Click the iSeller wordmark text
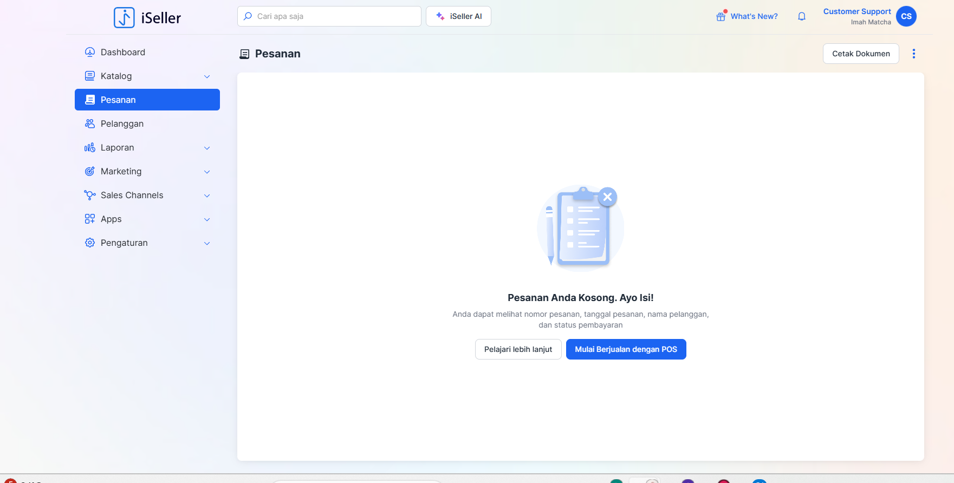The width and height of the screenshot is (954, 483). [161, 18]
